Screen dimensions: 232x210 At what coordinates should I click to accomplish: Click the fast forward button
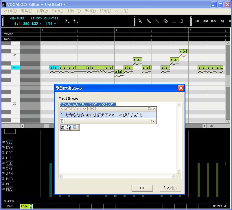(214, 21)
